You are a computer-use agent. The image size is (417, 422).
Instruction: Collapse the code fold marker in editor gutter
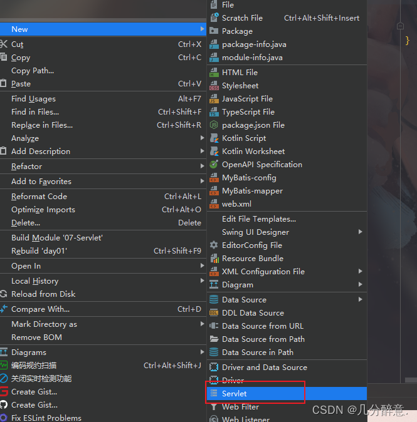400,26
